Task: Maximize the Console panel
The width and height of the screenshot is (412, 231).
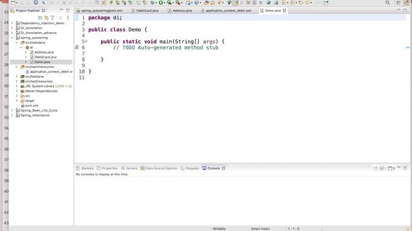Action: click(405, 168)
